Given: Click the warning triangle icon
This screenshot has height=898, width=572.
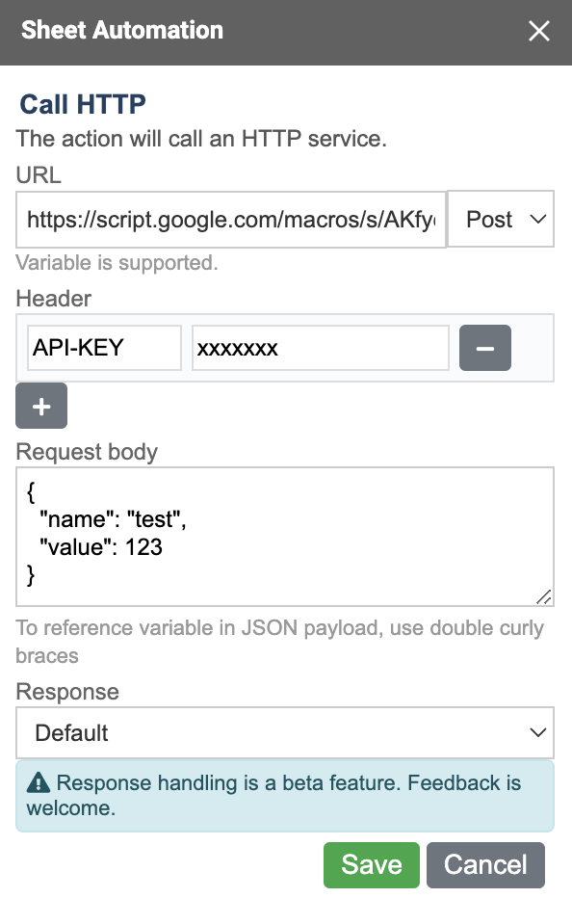Looking at the screenshot, I should pyautogui.click(x=39, y=782).
